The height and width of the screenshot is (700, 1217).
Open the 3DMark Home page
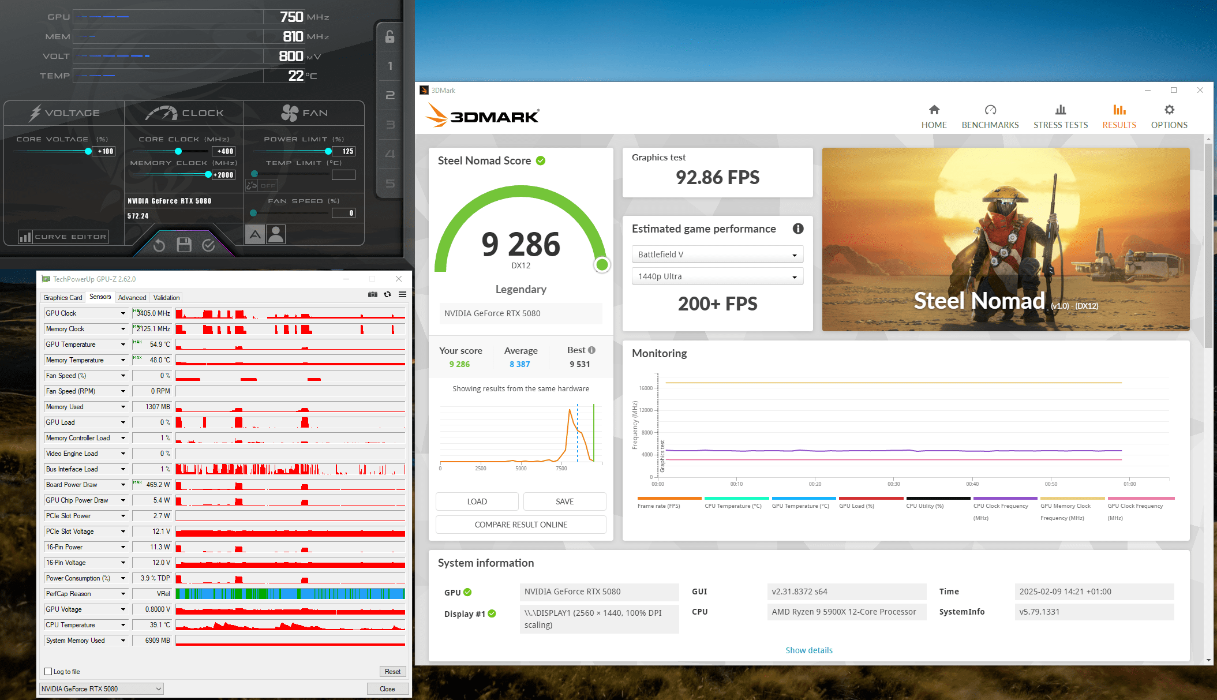[934, 117]
